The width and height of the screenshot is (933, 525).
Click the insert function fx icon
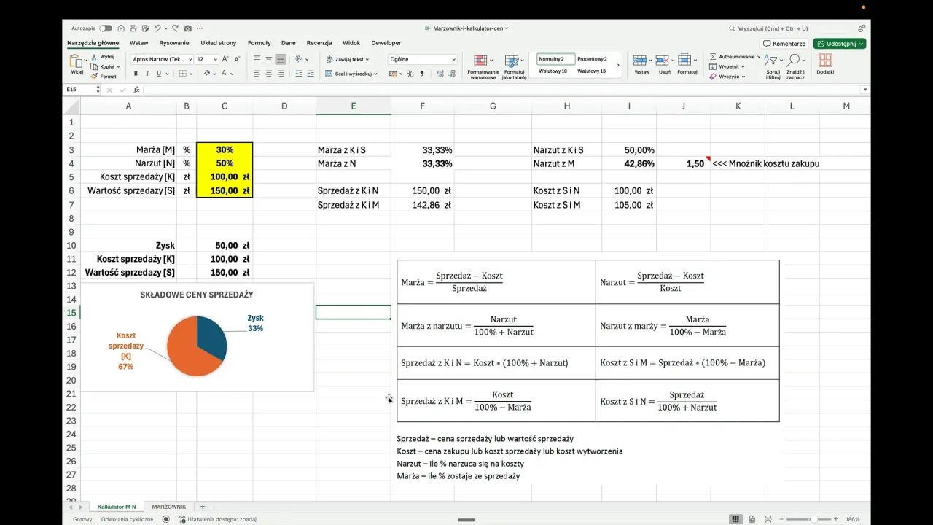tap(136, 90)
